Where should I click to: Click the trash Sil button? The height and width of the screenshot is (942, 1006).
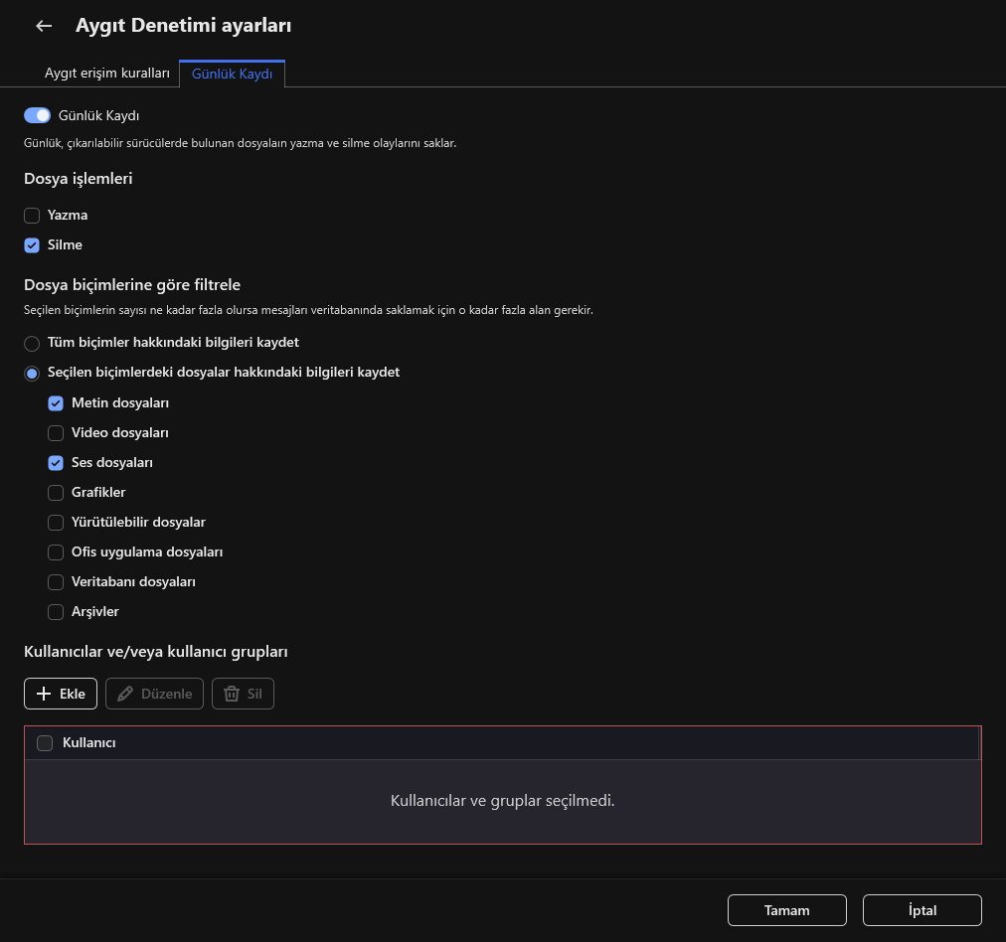point(243,694)
